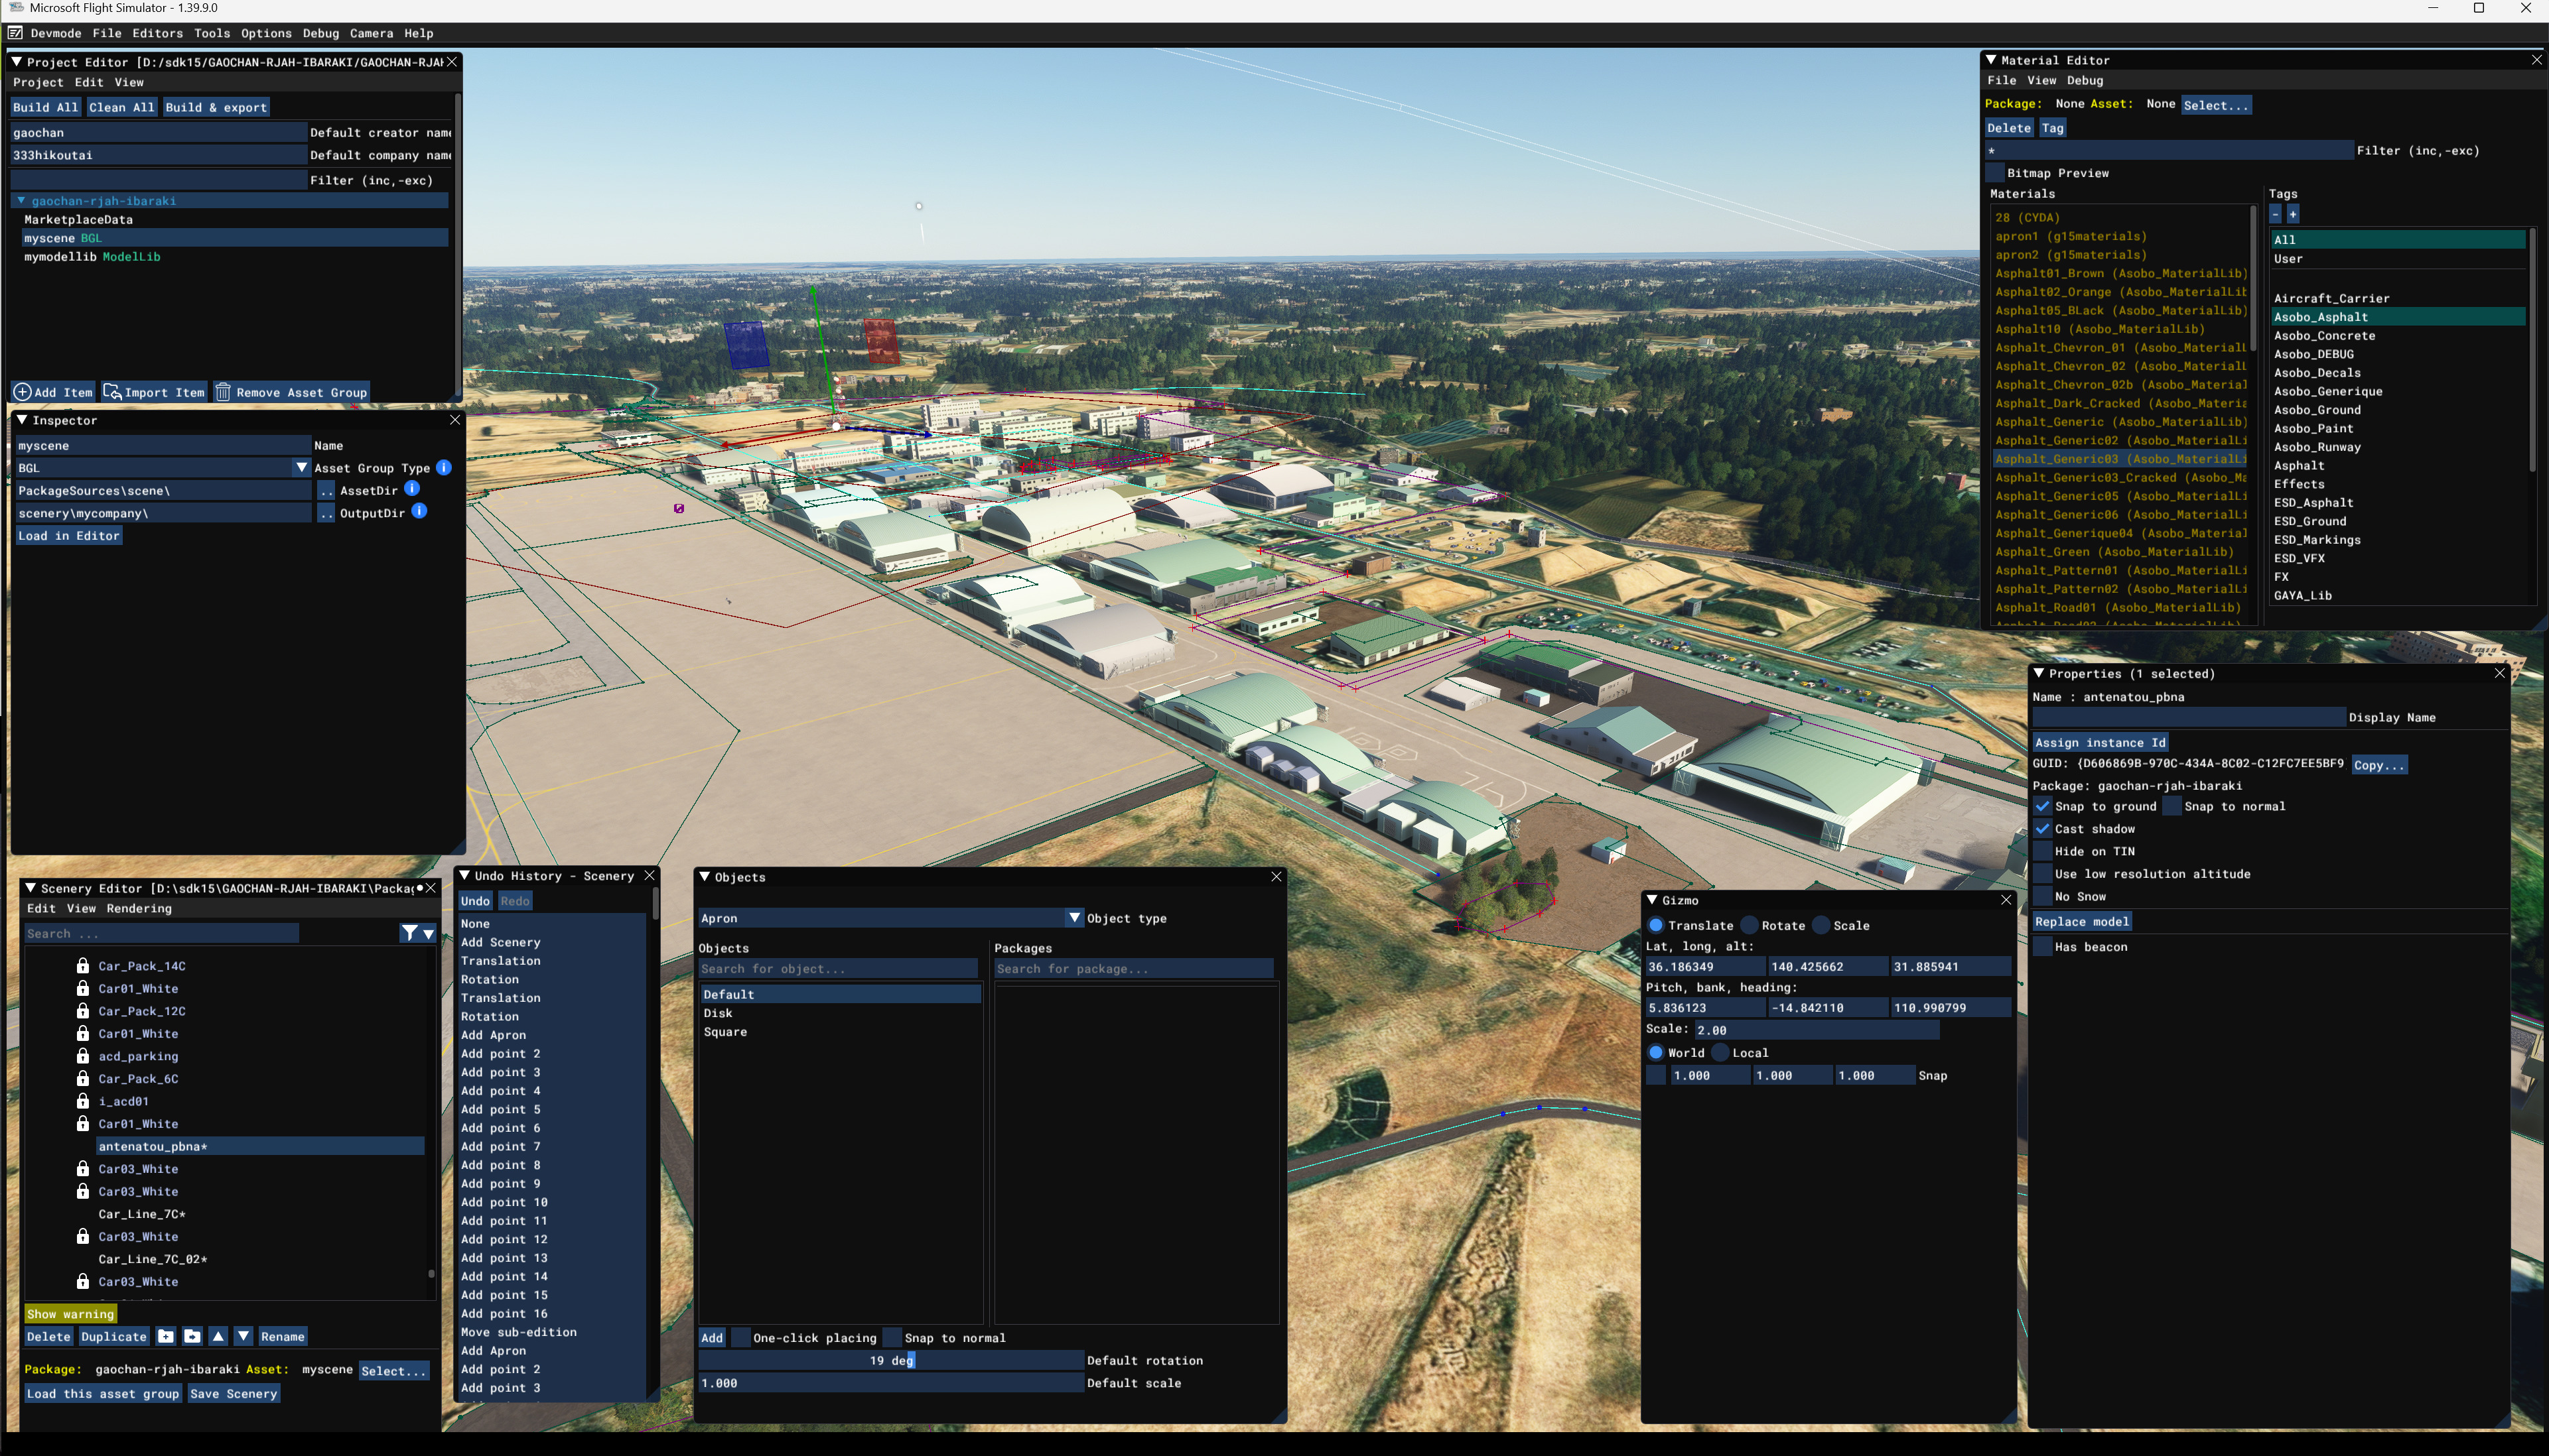Open the Tools menu in the top bar
The height and width of the screenshot is (1456, 2549).
click(x=212, y=33)
